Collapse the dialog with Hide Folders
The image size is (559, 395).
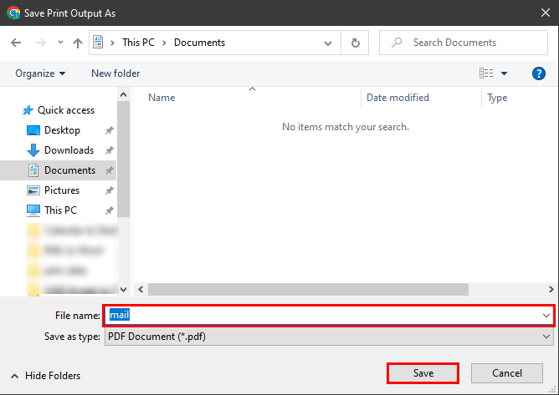pos(46,376)
